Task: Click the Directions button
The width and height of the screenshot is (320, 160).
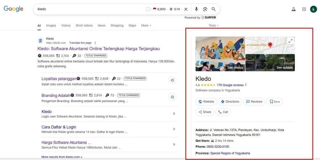Action: (230, 102)
